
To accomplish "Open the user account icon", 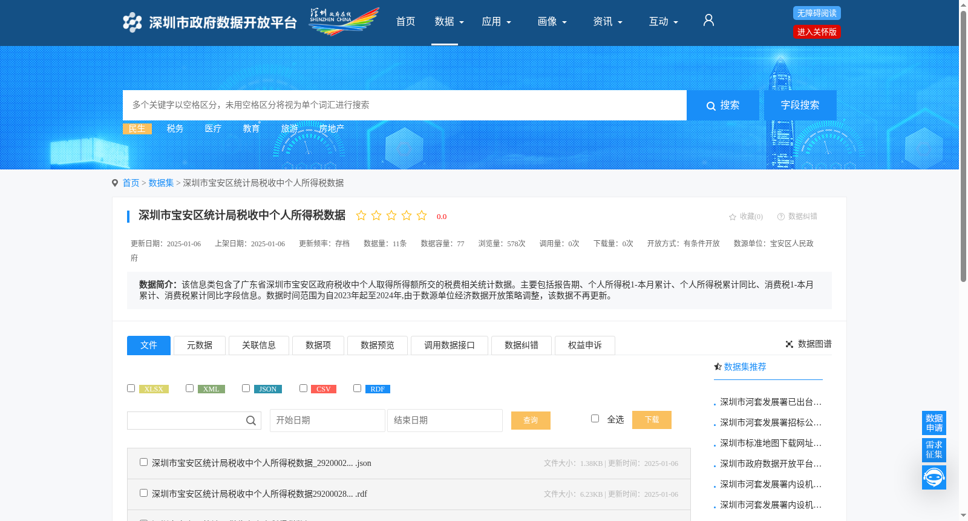I will (708, 21).
